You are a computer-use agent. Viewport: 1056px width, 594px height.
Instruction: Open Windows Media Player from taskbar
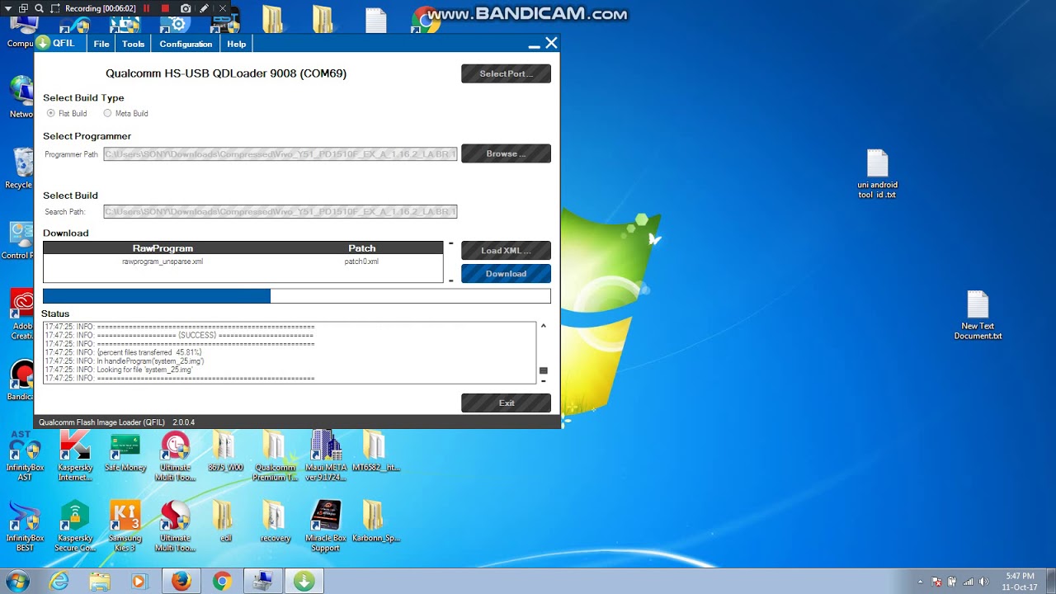point(139,582)
